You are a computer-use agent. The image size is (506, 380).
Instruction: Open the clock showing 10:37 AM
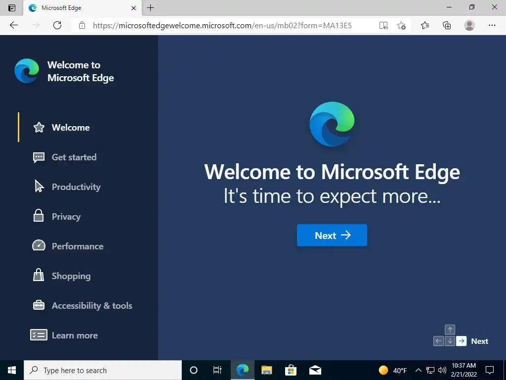(x=464, y=370)
